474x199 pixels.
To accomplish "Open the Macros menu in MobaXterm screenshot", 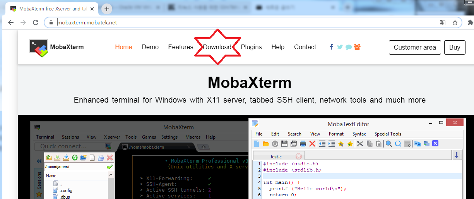I will coord(193,137).
